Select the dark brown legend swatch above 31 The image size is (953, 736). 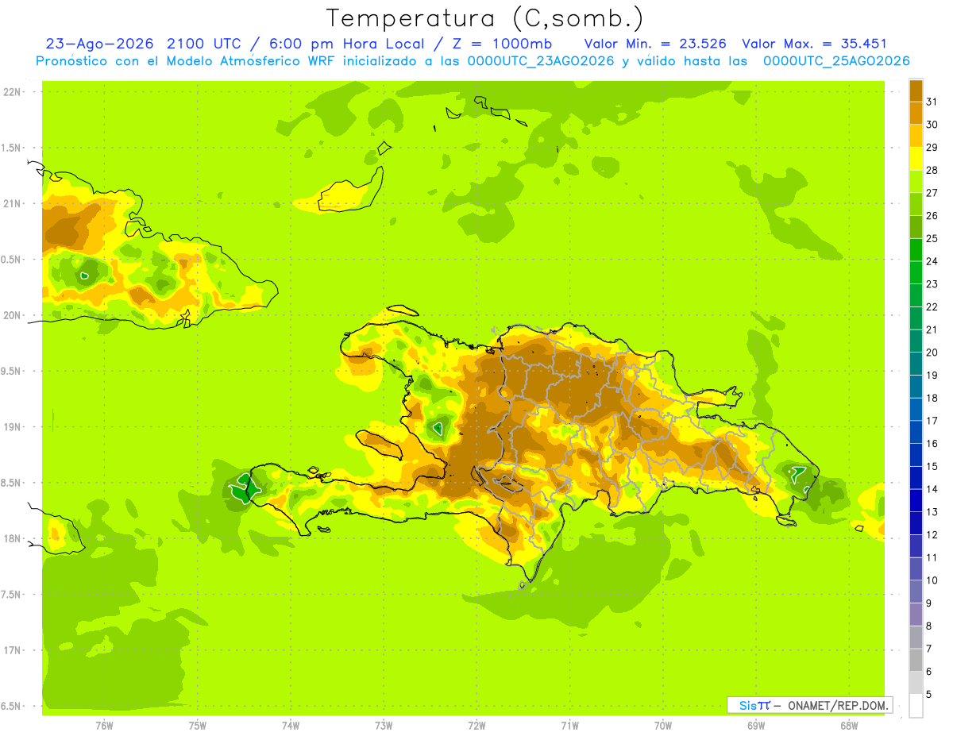point(916,91)
